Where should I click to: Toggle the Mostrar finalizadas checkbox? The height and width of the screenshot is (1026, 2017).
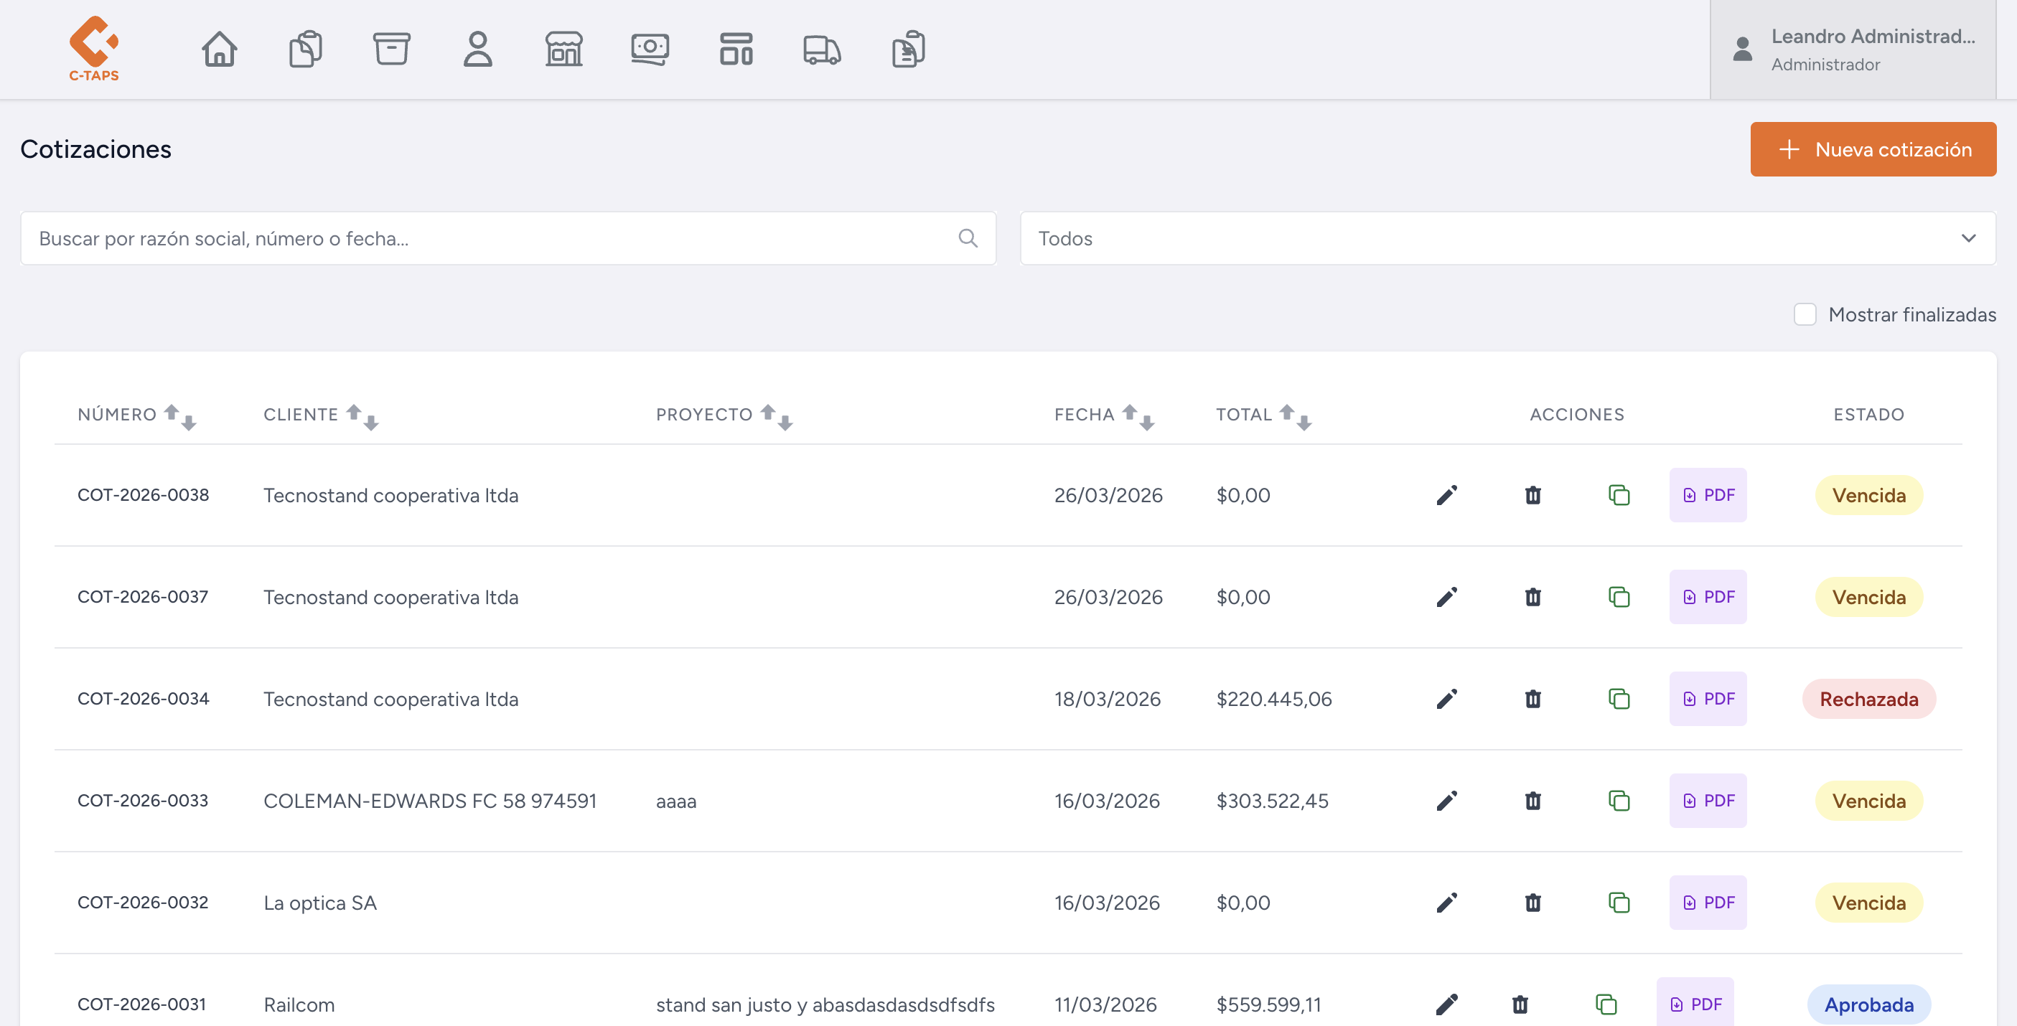[1805, 314]
